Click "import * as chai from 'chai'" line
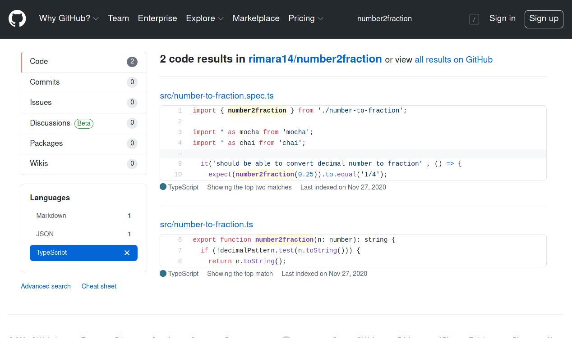The width and height of the screenshot is (572, 338). [x=249, y=143]
